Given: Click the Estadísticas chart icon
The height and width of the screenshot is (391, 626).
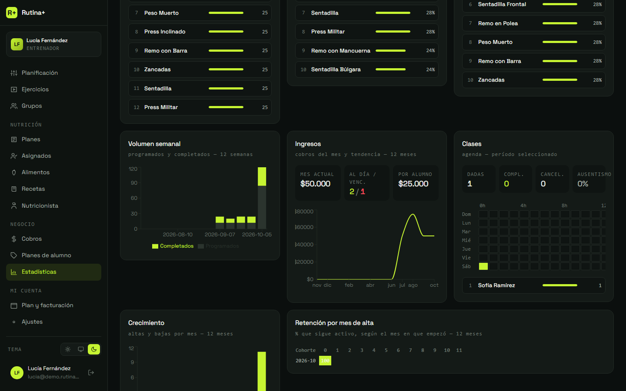Looking at the screenshot, I should coord(14,272).
